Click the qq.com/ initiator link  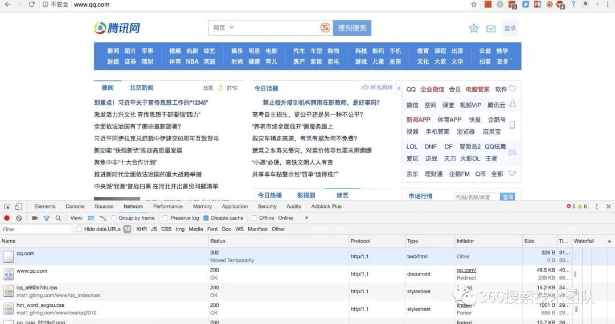466,270
